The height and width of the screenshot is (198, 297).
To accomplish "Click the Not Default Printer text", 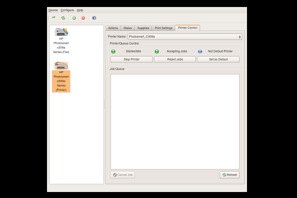I will click(x=220, y=51).
